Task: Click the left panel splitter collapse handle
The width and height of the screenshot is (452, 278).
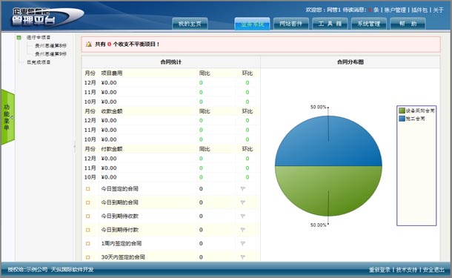Action: pyautogui.click(x=74, y=146)
